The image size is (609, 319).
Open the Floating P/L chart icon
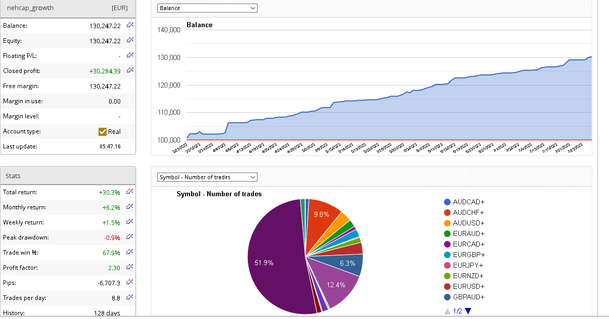pos(130,55)
